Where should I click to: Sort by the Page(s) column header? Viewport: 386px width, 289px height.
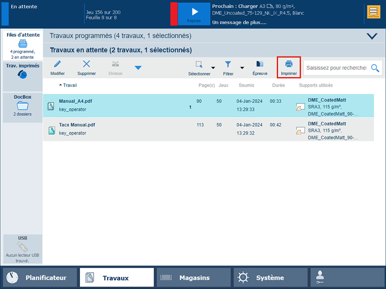(x=206, y=85)
